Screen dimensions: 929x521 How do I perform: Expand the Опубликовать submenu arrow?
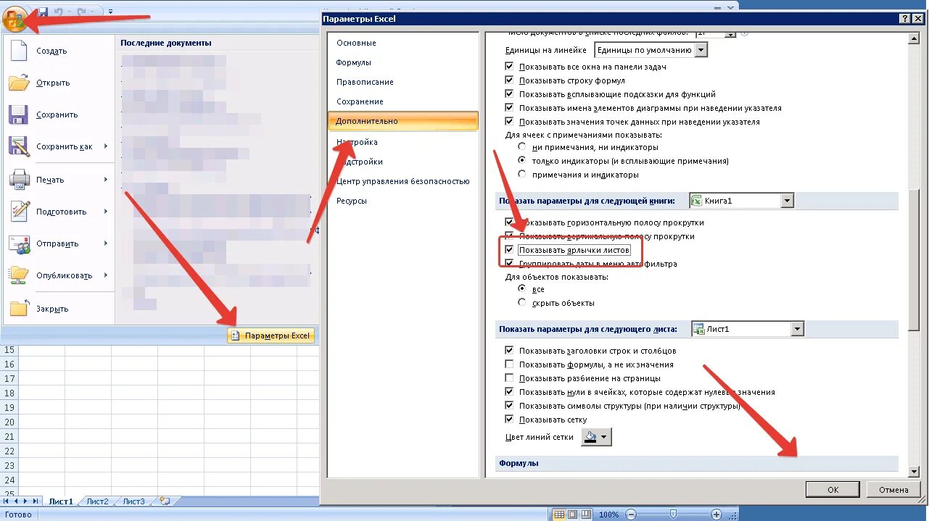[x=106, y=275]
